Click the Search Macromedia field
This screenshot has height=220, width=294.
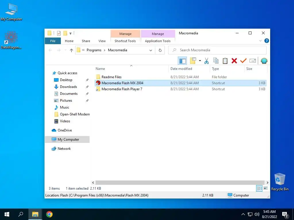217,50
